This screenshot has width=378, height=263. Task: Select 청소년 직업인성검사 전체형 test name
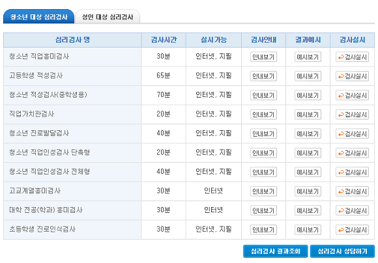coord(50,171)
